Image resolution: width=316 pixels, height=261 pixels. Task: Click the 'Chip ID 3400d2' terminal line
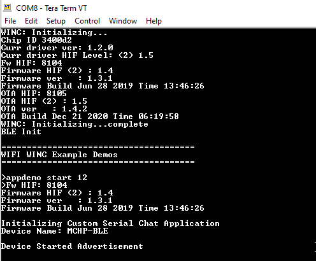[36, 40]
